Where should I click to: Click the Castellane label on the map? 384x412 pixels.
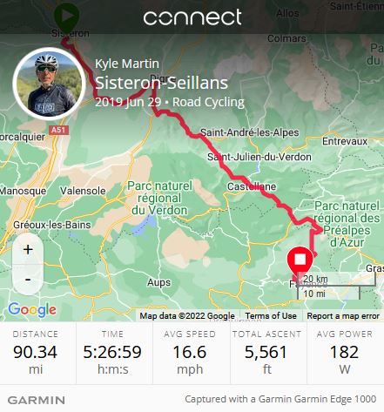coord(252,186)
